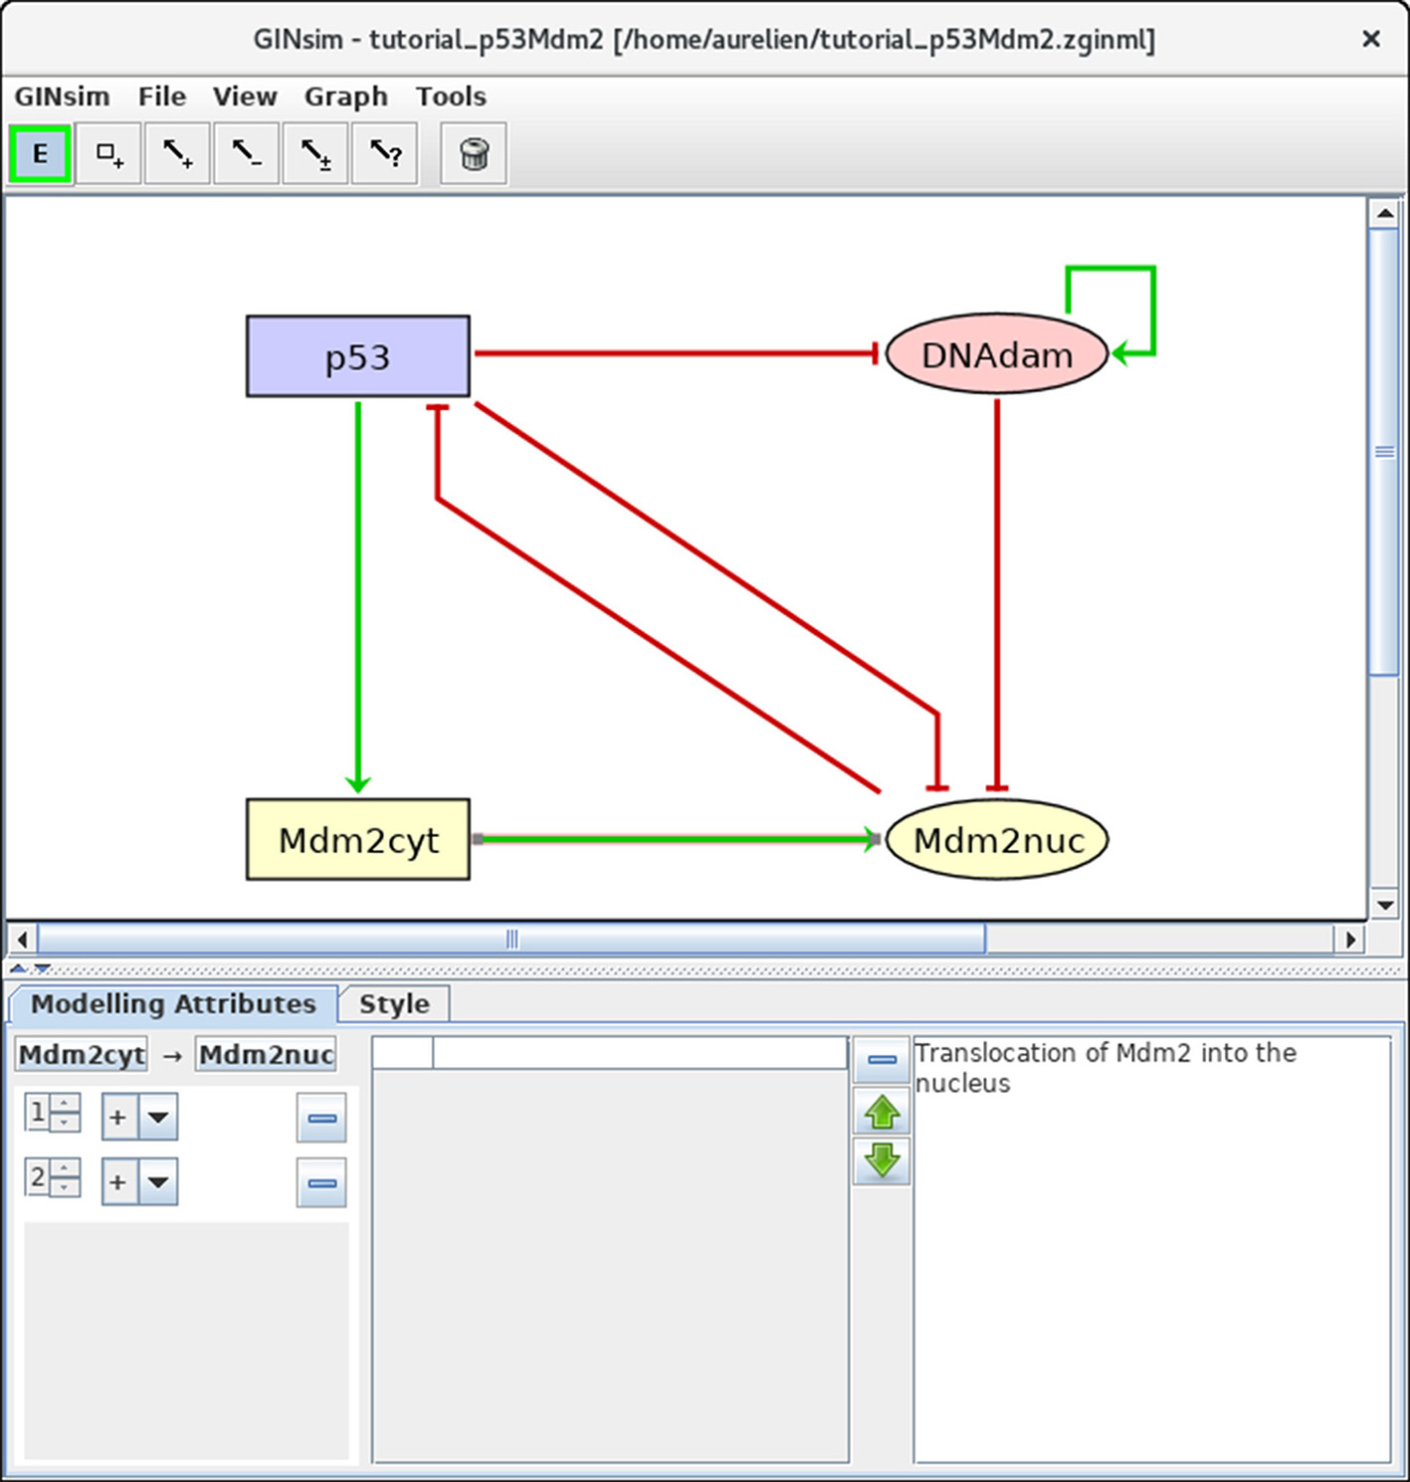Remove the threshold 2 effect row
1410x1482 pixels.
click(x=321, y=1183)
